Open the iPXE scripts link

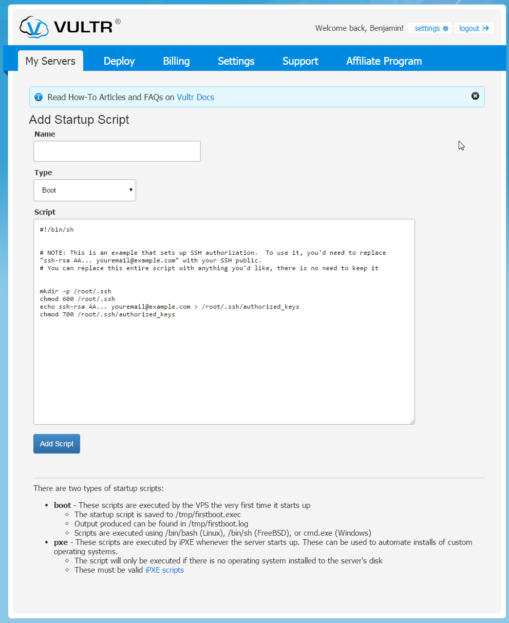click(x=164, y=570)
